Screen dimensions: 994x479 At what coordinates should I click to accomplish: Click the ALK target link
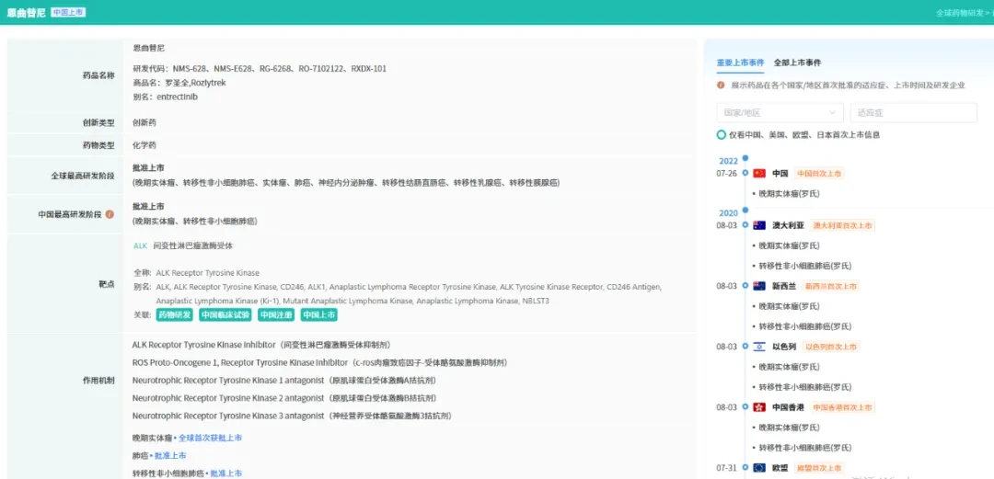[x=140, y=245]
